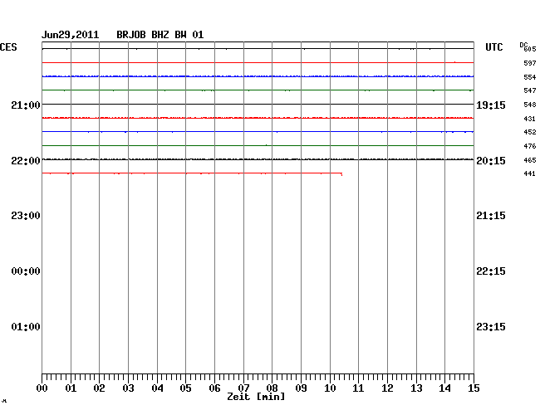Click the 23:15 UTC label
The height and width of the screenshot is (410, 540).
[491, 326]
